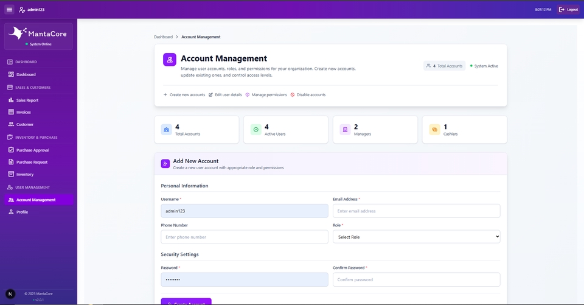Image resolution: width=584 pixels, height=305 pixels.
Task: Open Sales Report page
Action: (39, 100)
